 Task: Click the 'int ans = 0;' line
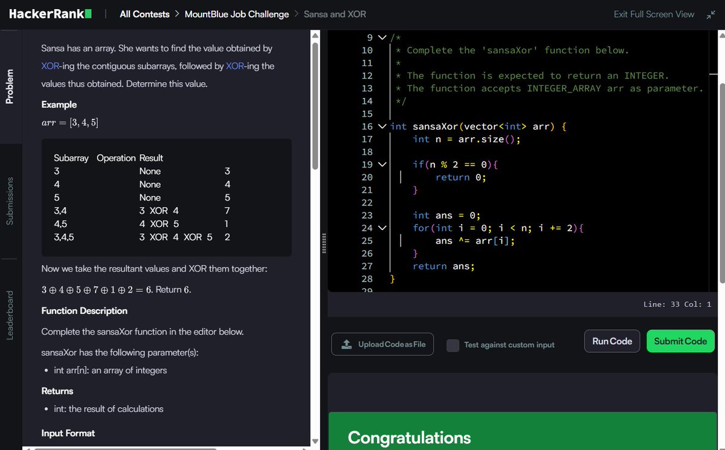click(446, 215)
